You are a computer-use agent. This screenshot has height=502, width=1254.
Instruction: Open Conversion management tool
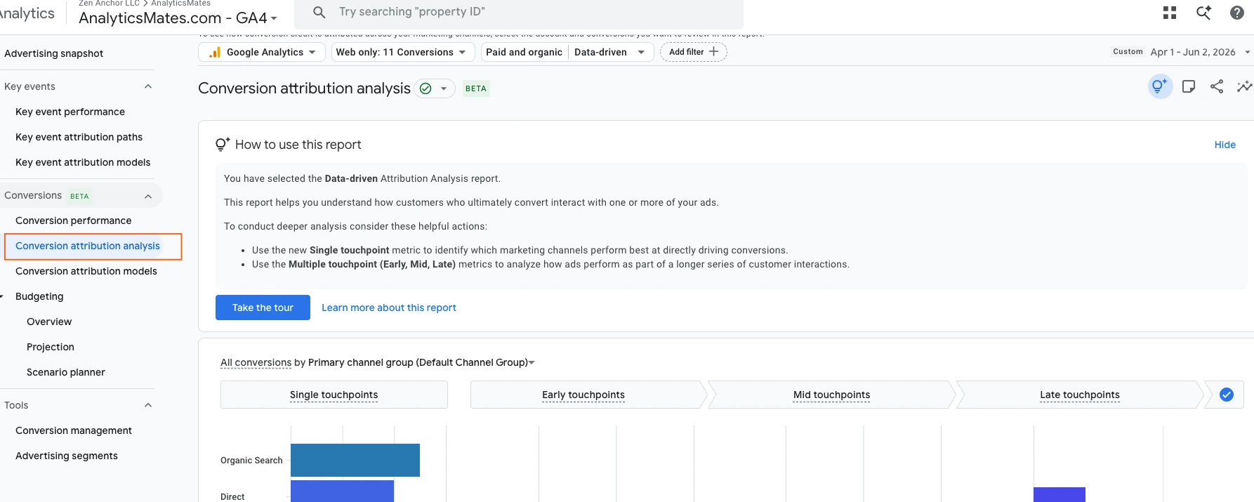74,430
